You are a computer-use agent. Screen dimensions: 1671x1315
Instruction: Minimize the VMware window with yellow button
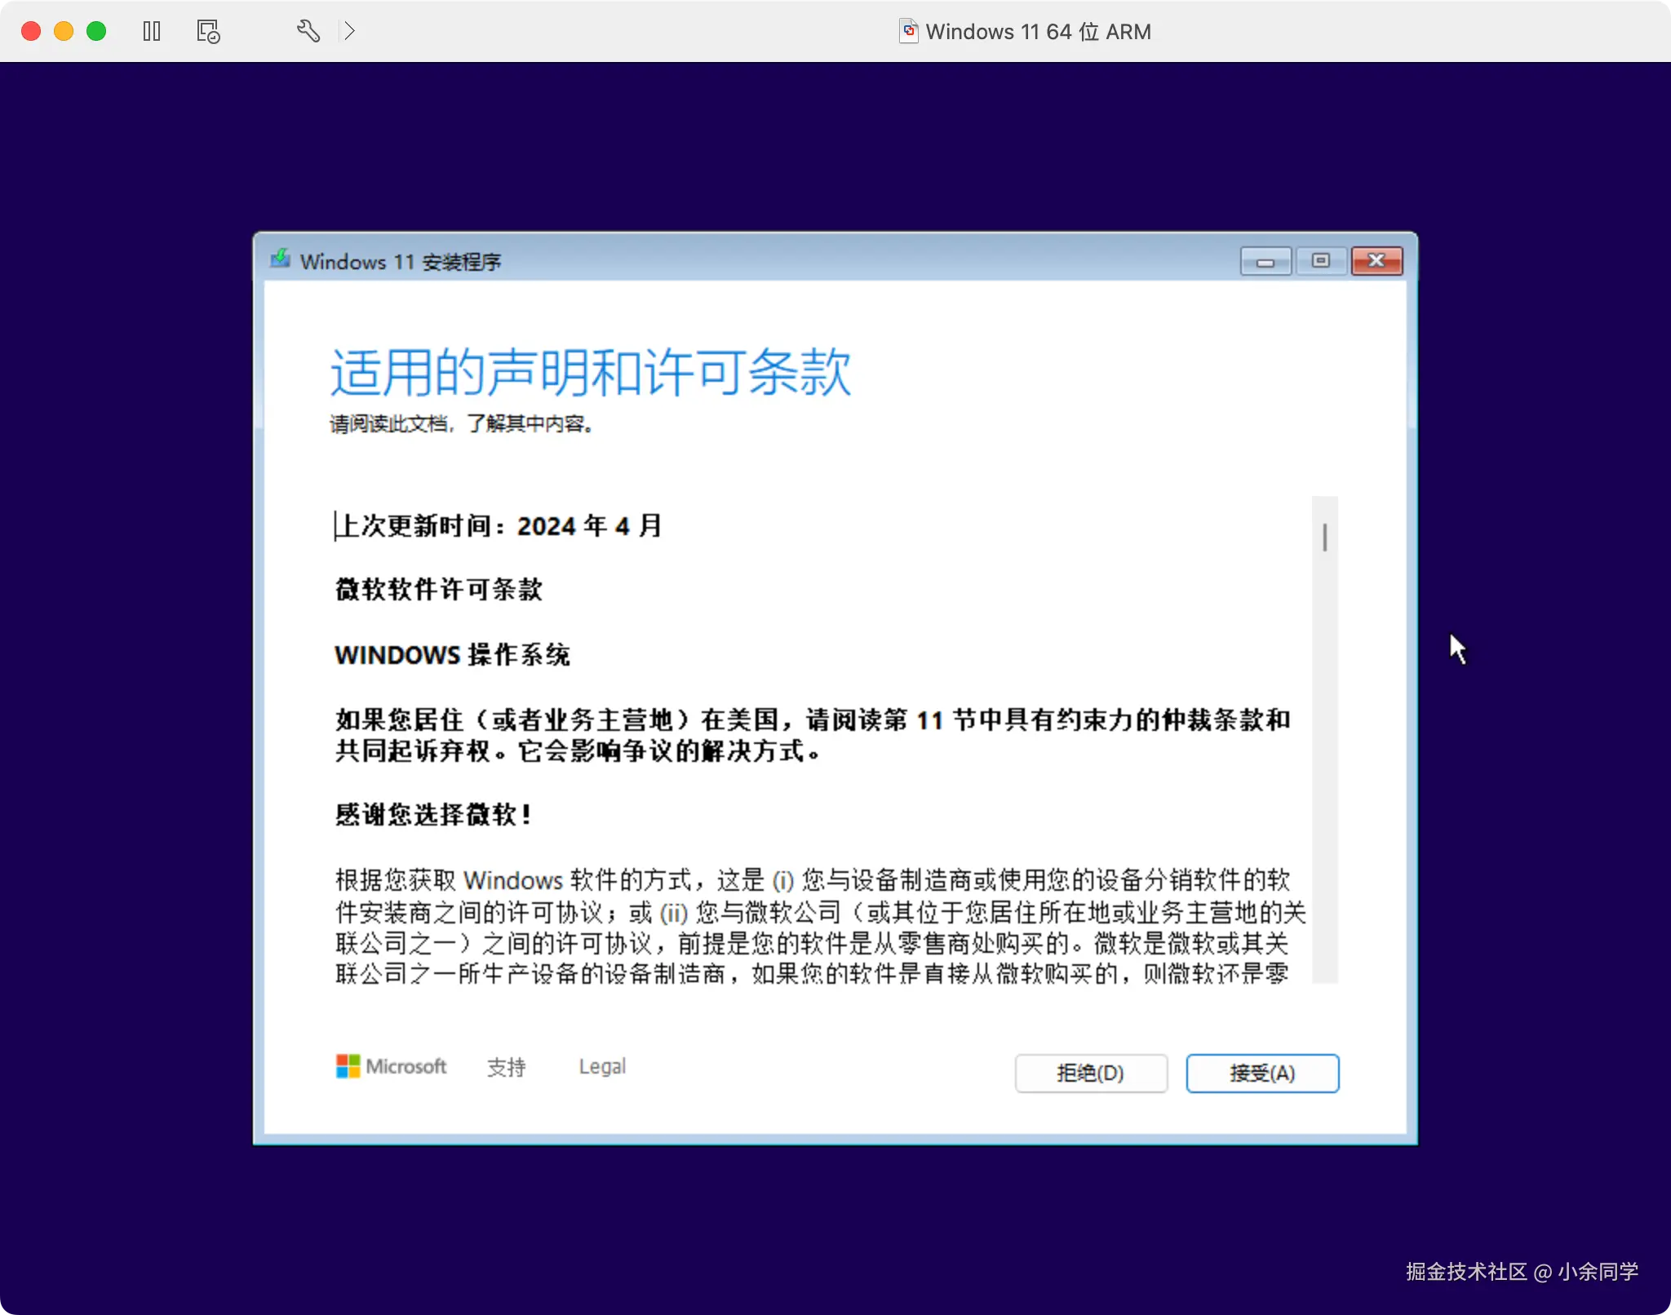click(x=64, y=31)
